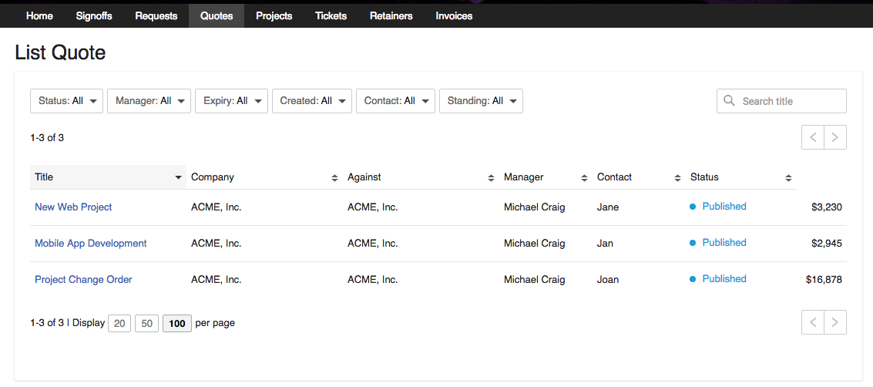
Task: Open the Expiry filter dropdown
Action: click(230, 101)
